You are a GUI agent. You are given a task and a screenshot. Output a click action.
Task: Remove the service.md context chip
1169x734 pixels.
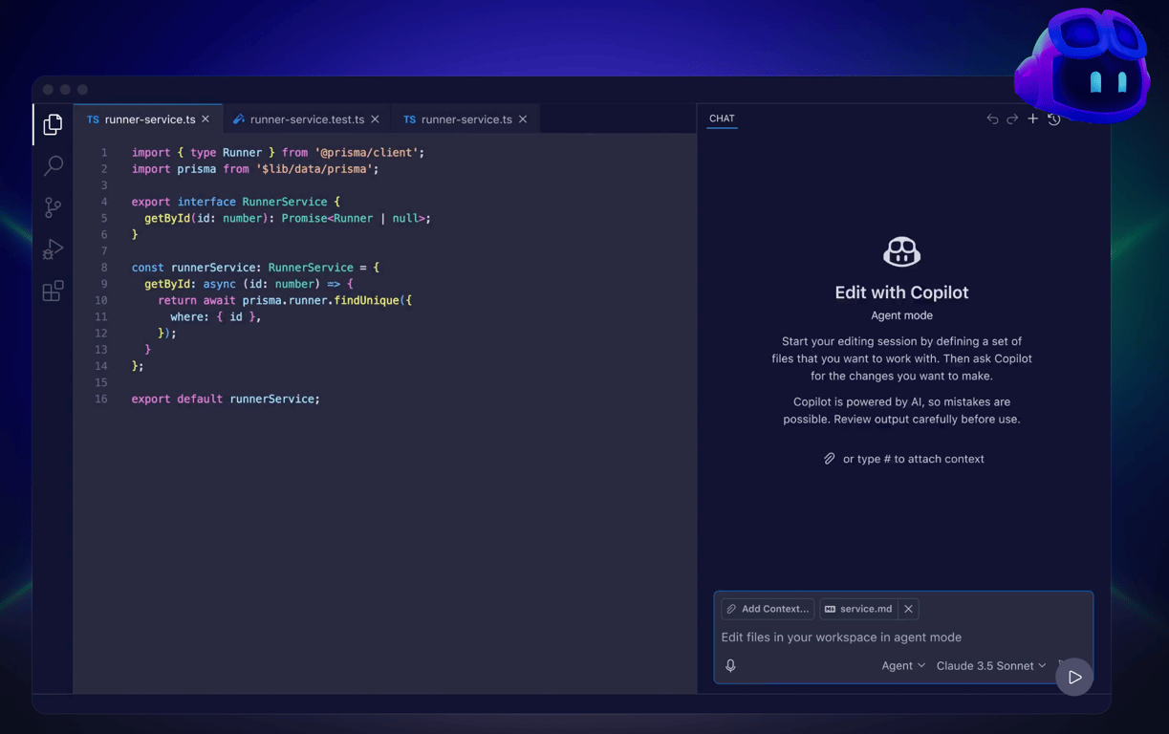point(908,609)
